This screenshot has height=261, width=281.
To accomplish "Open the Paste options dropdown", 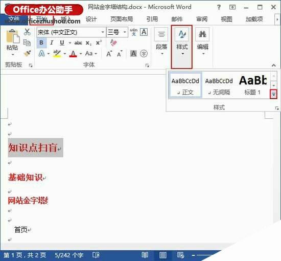I will tap(13, 54).
